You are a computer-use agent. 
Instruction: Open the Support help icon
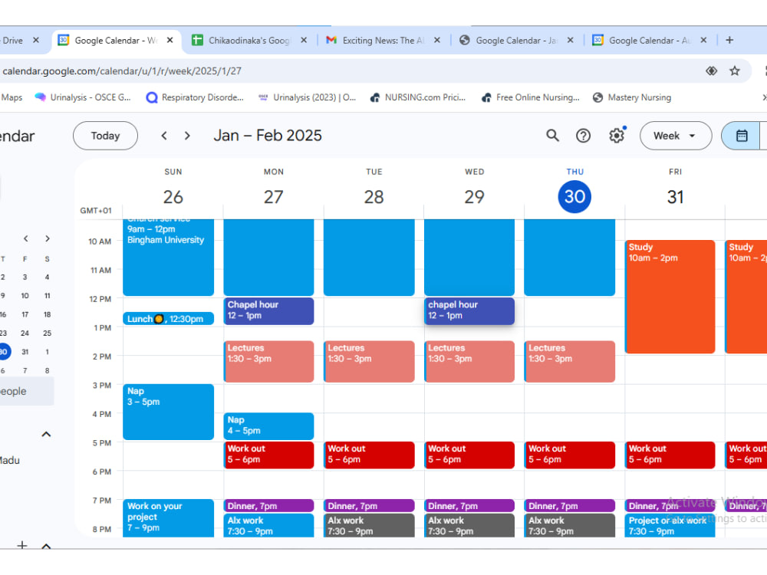pos(583,136)
